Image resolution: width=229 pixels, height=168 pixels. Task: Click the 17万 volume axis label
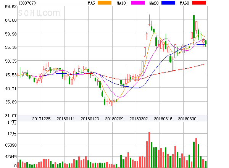pyautogui.click(x=12, y=122)
